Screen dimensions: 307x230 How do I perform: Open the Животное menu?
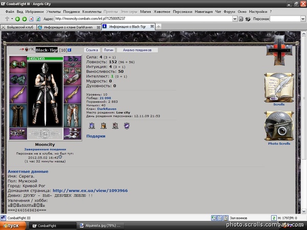pyautogui.click(x=162, y=12)
